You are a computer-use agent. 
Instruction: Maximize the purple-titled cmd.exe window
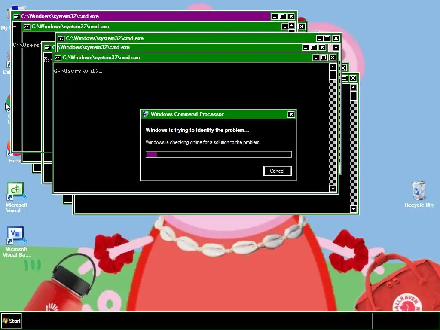pyautogui.click(x=282, y=16)
